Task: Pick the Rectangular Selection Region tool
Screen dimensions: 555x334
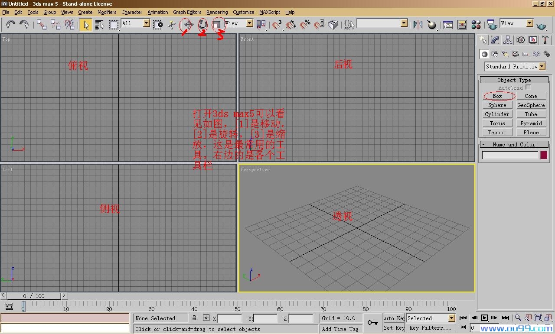Action: 114,24
